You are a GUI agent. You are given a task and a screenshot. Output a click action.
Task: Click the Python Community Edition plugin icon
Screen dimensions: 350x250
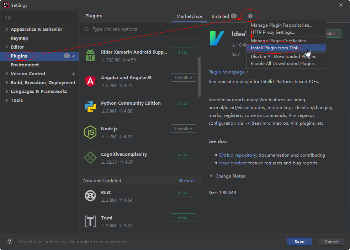click(x=90, y=107)
